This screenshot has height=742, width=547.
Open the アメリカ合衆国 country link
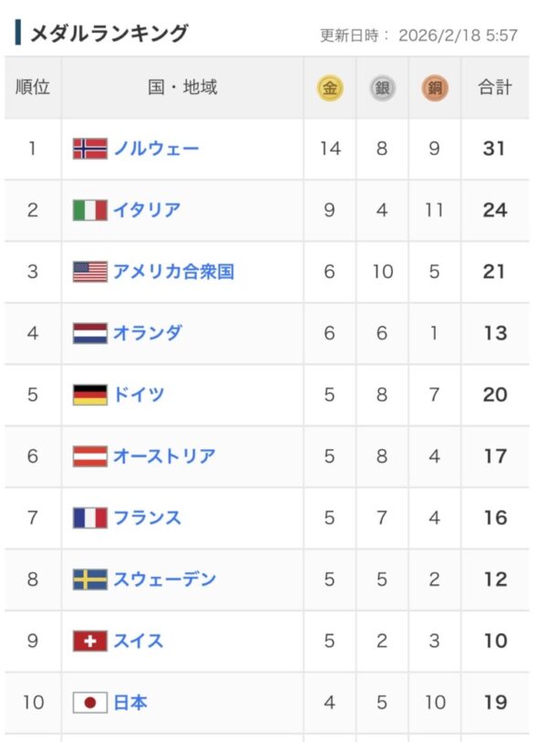pyautogui.click(x=173, y=272)
